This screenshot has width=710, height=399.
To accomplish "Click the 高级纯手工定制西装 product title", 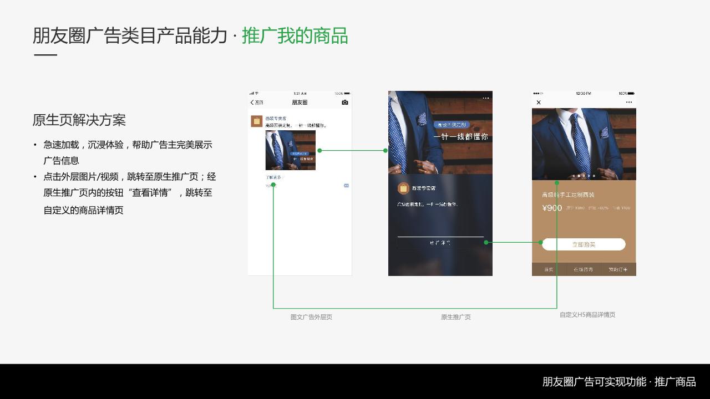I will point(568,195).
